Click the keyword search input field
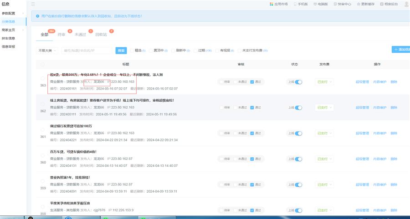This screenshot has width=410, height=219. pyautogui.click(x=87, y=50)
